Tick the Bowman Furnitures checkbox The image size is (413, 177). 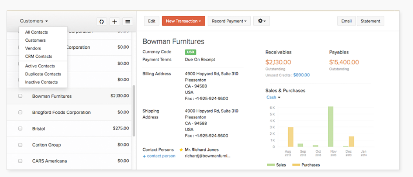20,96
